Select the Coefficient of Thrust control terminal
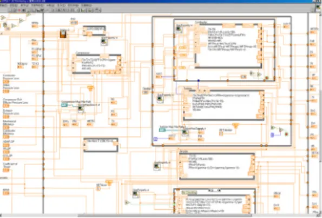 pyautogui.click(x=6, y=170)
